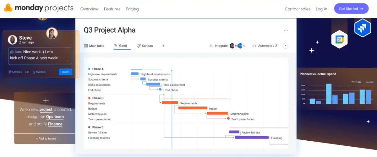377x157 pixels.
Task: Open the Features nav link
Action: [x=112, y=9]
